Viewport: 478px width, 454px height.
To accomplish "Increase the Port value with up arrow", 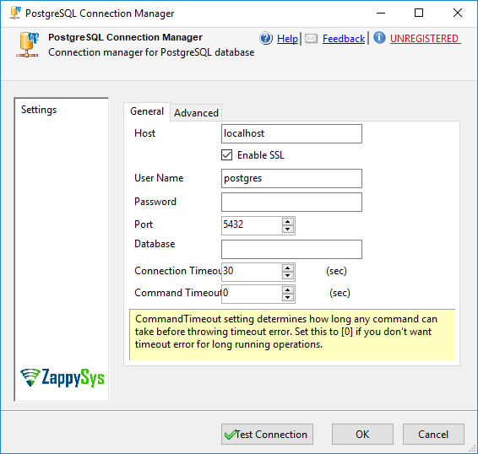I will (x=288, y=222).
